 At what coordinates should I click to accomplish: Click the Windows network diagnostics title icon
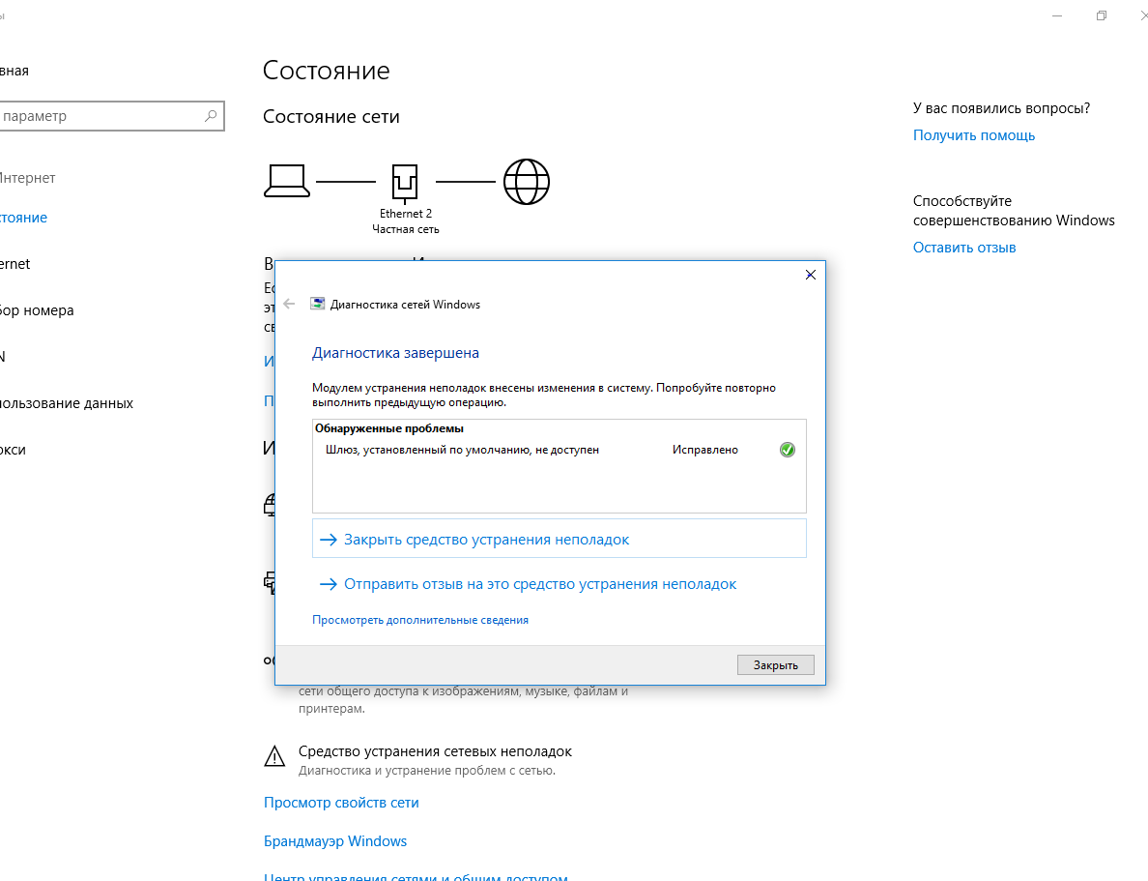pyautogui.click(x=317, y=304)
